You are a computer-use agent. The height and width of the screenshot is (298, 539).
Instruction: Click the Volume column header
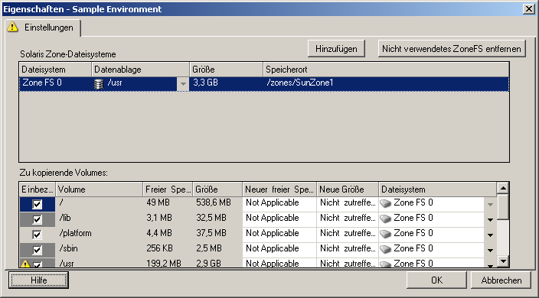pos(99,189)
